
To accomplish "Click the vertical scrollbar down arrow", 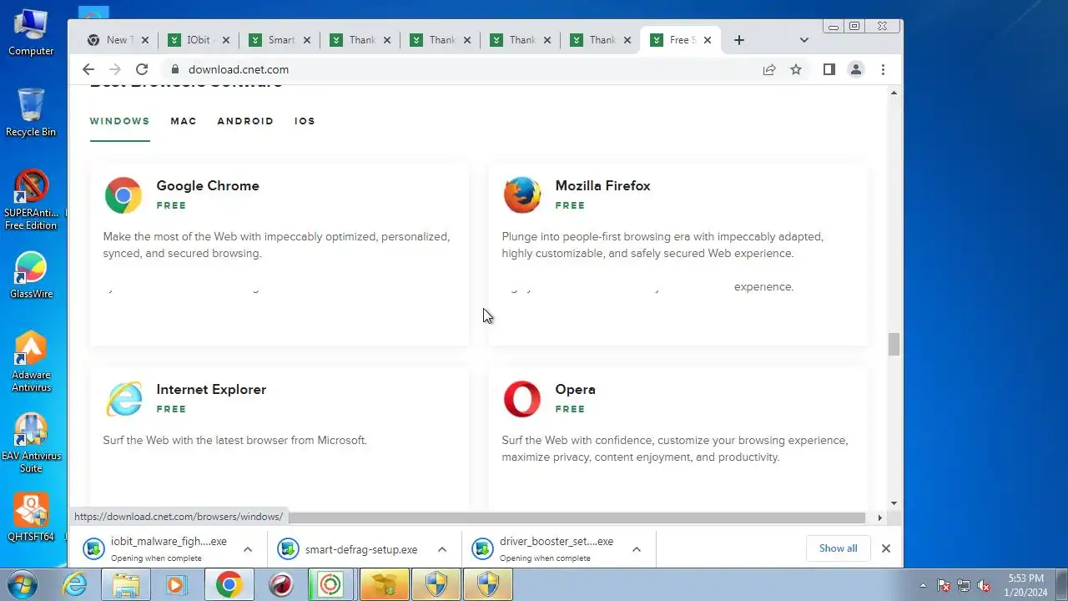I will pos(894,503).
